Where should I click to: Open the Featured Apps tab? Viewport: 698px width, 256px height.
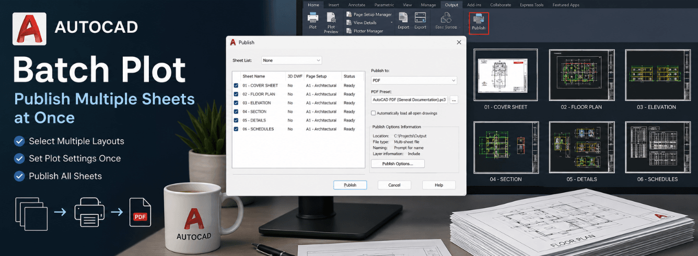pyautogui.click(x=566, y=5)
